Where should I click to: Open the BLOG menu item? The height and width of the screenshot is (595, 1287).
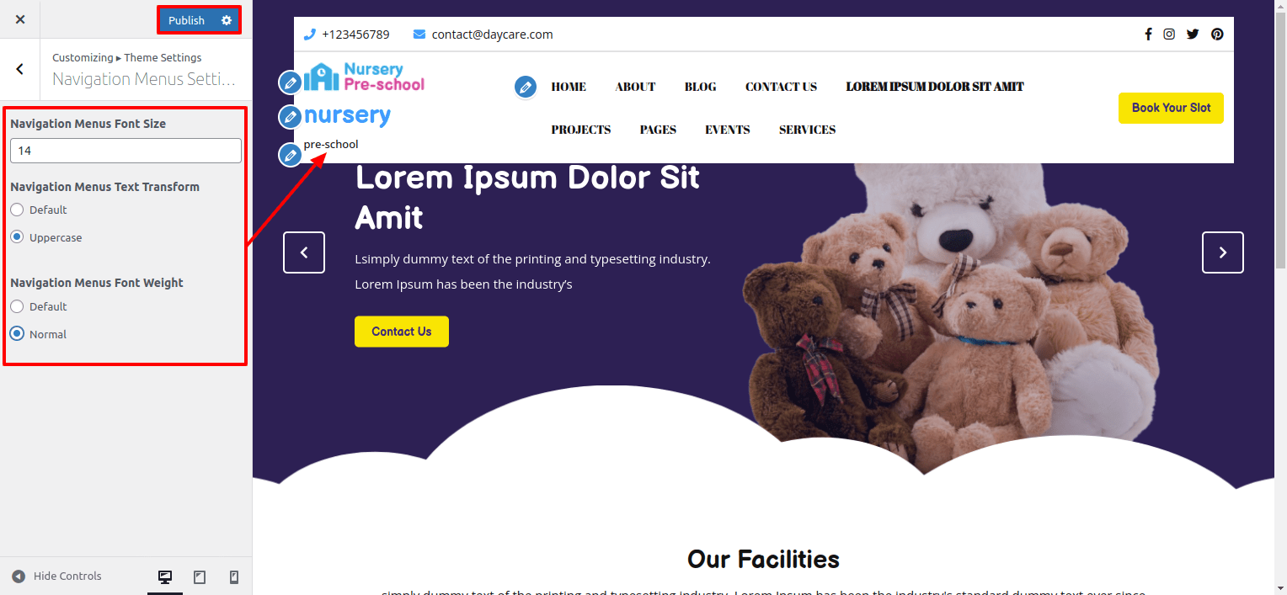pos(700,87)
